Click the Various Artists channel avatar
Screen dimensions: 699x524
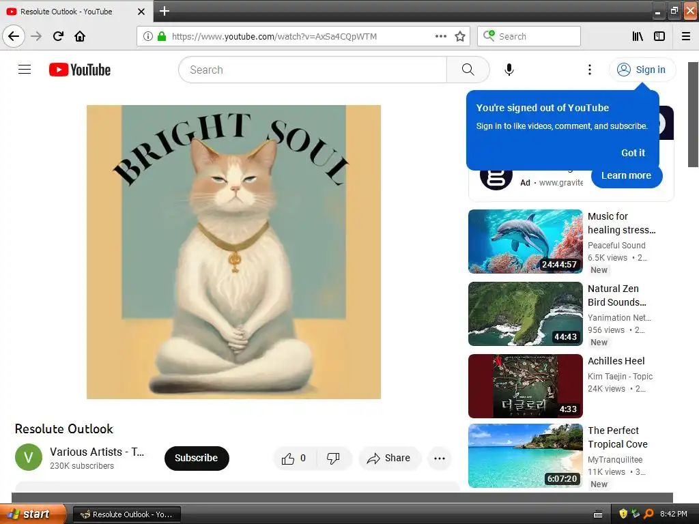click(29, 457)
